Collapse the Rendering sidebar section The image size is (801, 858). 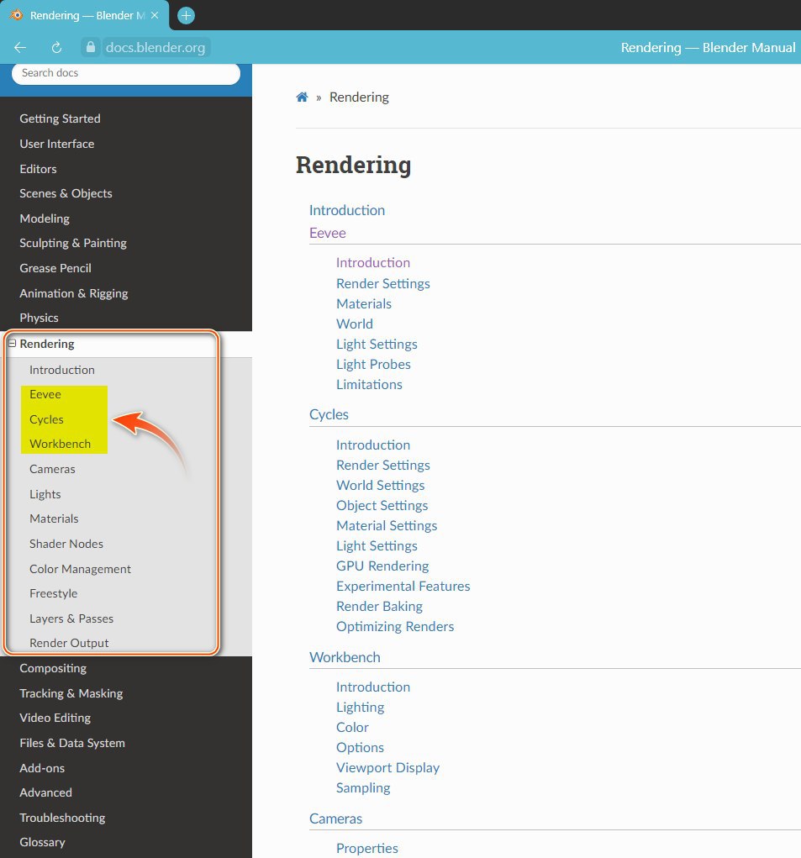point(12,344)
